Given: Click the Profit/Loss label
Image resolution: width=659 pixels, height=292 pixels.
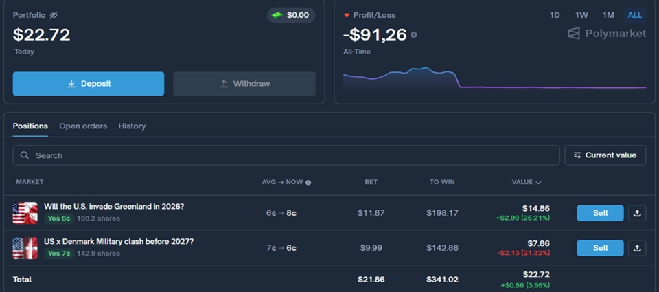Looking at the screenshot, I should (375, 15).
